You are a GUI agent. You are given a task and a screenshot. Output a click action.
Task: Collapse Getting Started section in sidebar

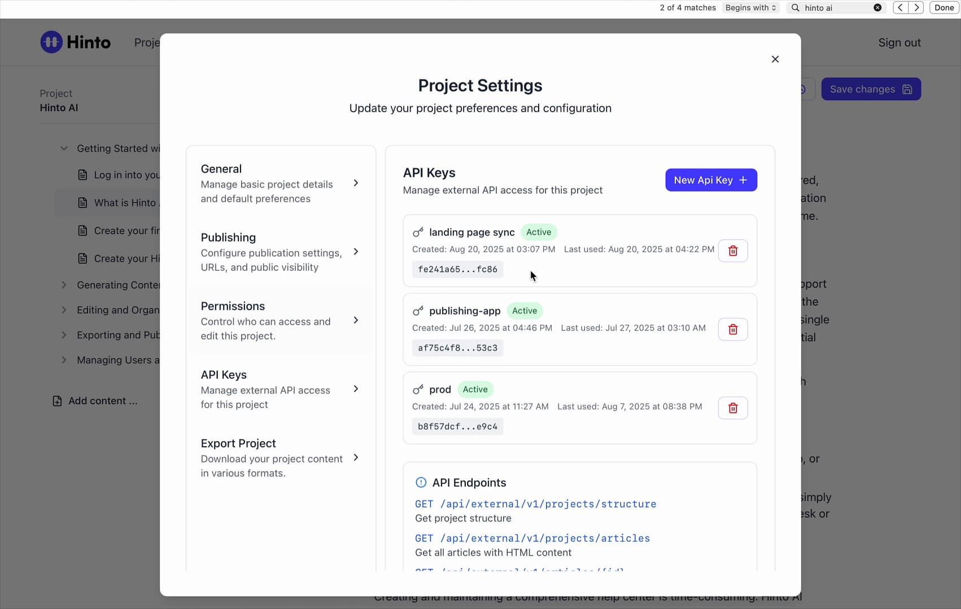(64, 148)
